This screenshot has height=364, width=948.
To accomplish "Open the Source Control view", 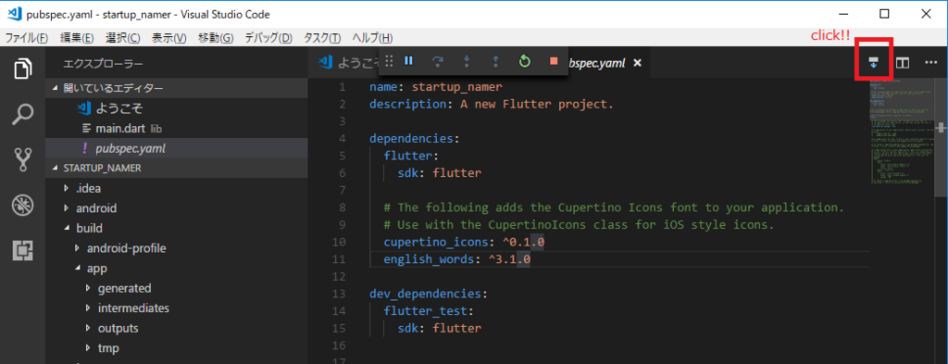I will coord(22,159).
